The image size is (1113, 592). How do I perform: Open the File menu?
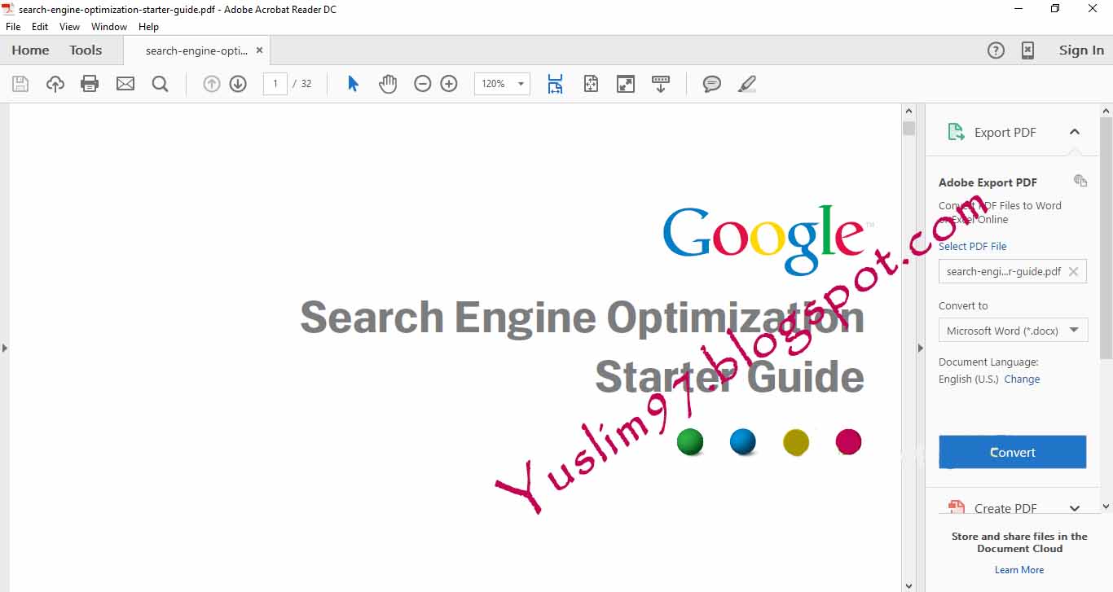(x=13, y=27)
